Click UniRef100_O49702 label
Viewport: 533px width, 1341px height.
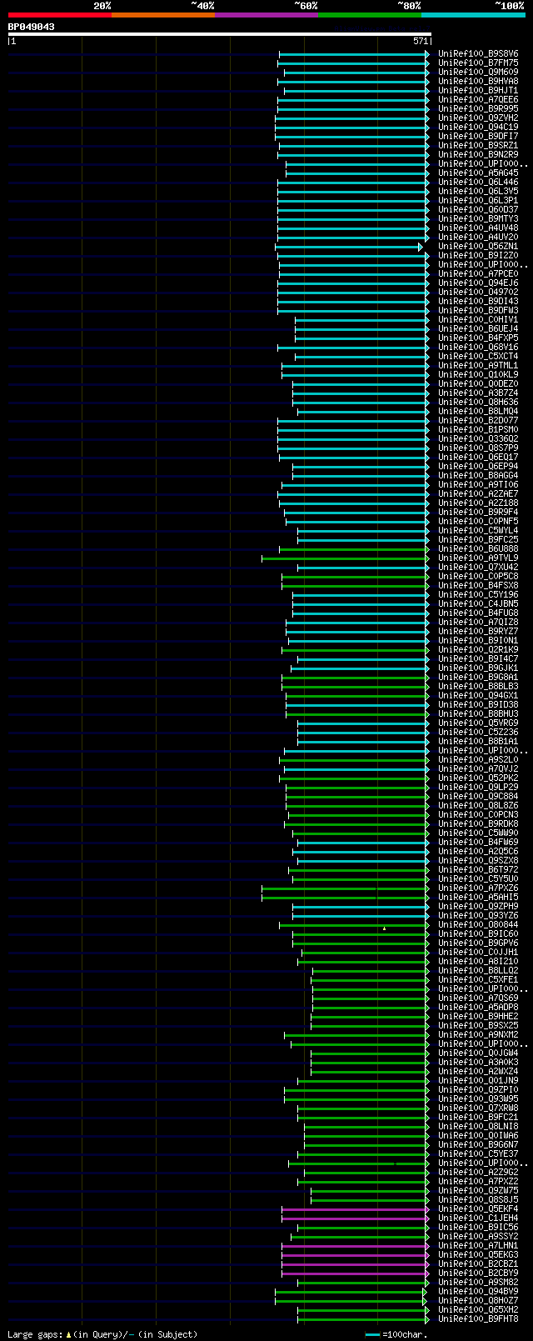478,292
